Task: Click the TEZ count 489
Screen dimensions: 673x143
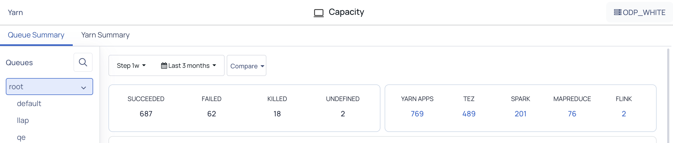Action: click(x=469, y=114)
